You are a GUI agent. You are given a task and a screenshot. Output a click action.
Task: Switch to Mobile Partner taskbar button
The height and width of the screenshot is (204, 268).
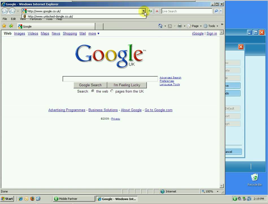74,199
